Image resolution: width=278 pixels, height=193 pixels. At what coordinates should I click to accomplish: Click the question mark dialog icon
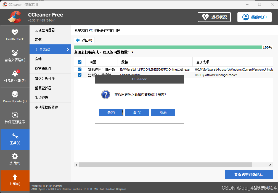pos(106,95)
